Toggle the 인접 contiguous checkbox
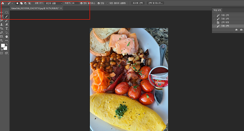Screen dimensions: 244x131 [x=99, y=3]
